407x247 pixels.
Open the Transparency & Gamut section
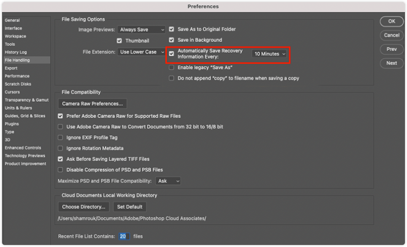[26, 100]
